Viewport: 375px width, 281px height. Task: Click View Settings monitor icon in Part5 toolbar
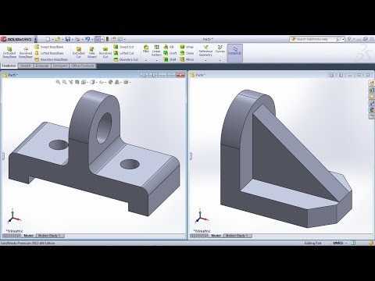pyautogui.click(x=126, y=82)
